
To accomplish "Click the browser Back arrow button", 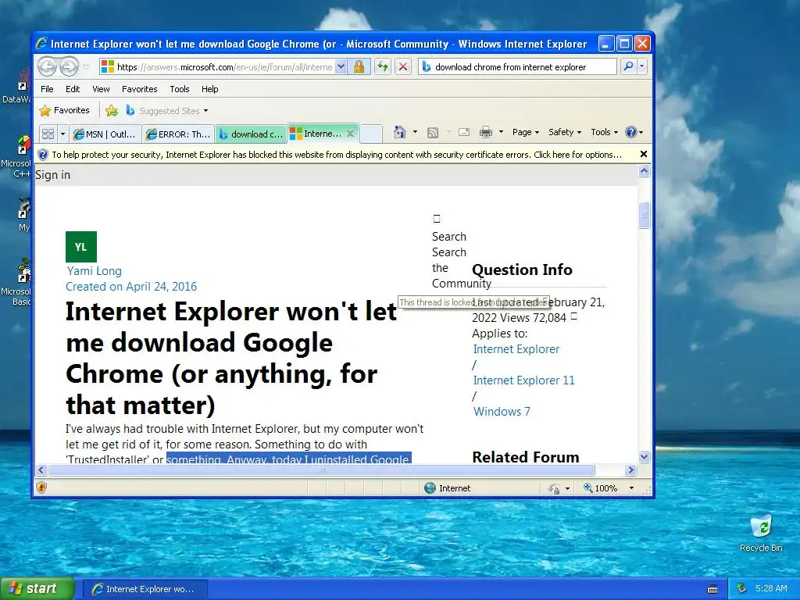I will (x=47, y=67).
